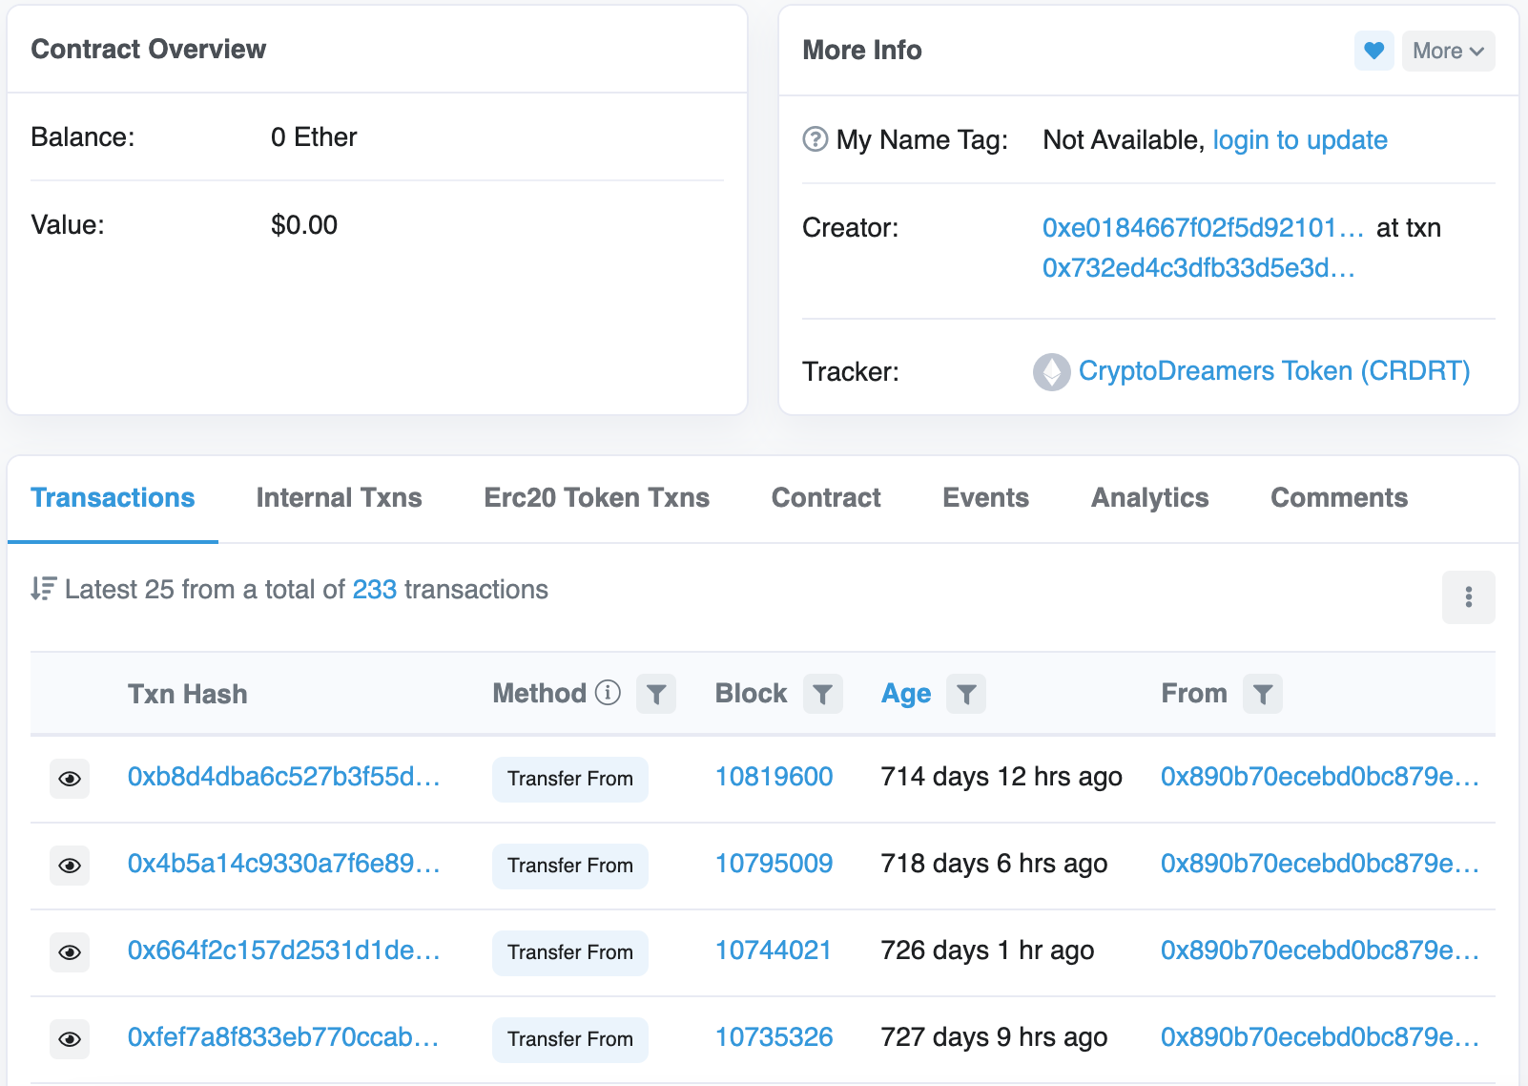Click the '0 Ether' balance value

click(314, 137)
